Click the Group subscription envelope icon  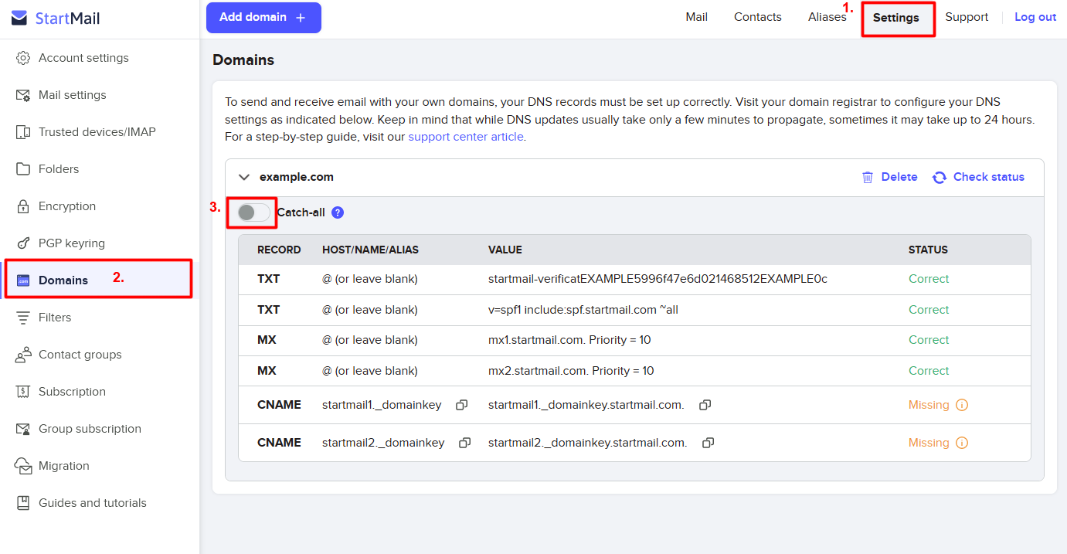23,429
